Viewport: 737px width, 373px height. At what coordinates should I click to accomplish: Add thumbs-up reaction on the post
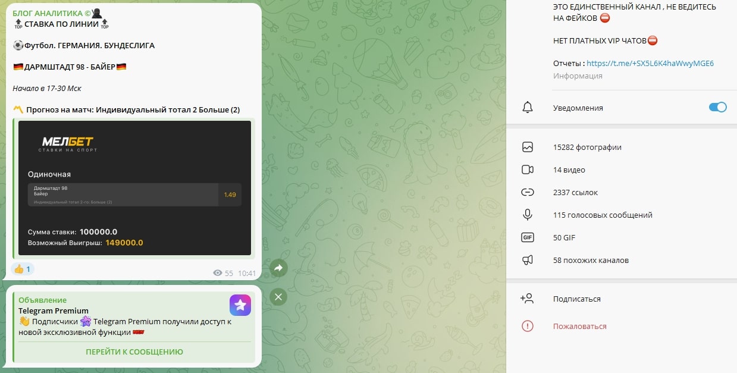pos(23,269)
